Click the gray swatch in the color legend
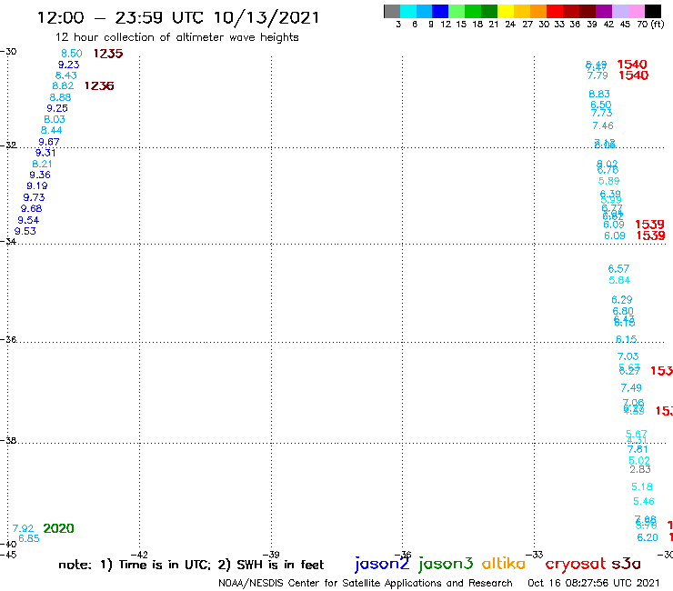Image resolution: width=673 pixels, height=591 pixels. 392,11
